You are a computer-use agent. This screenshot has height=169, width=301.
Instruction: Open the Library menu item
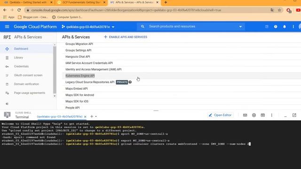pos(18,58)
